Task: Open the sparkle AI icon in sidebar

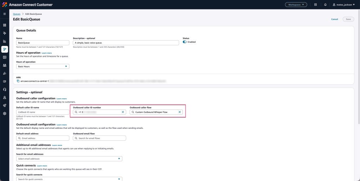Action: 5,33
